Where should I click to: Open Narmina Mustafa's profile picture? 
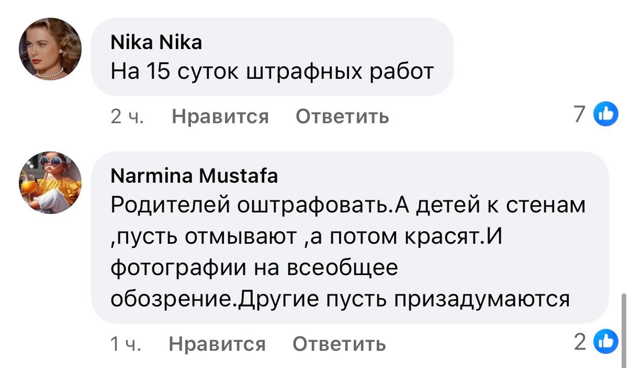coord(50,182)
